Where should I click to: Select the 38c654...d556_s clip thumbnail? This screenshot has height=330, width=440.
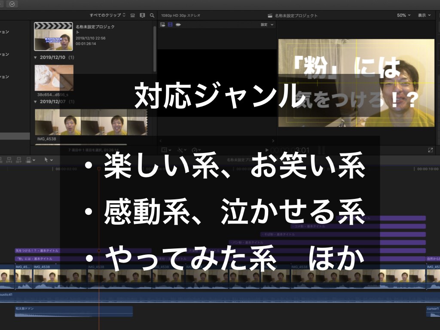[x=54, y=78]
